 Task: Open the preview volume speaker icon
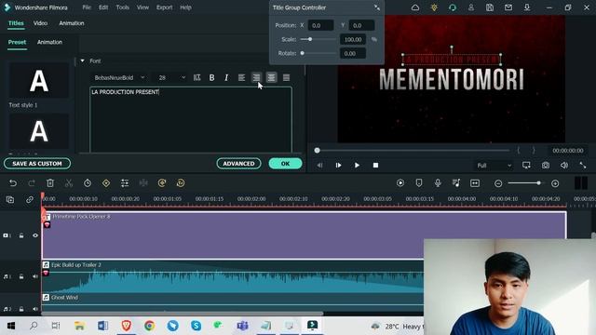pos(564,166)
